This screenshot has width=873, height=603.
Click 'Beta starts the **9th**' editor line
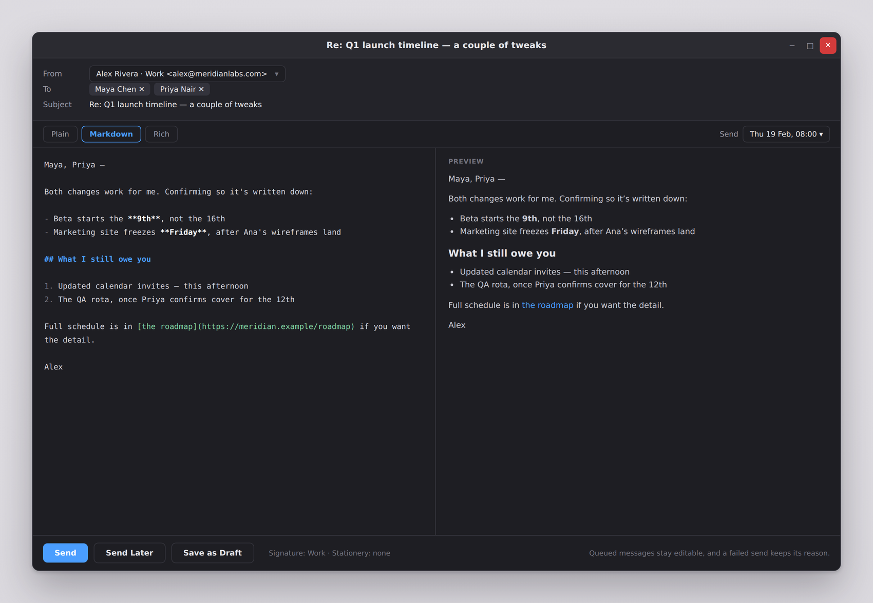coord(135,219)
